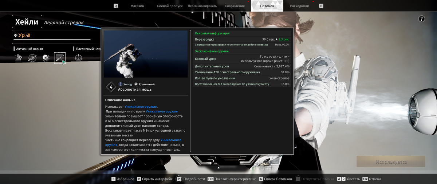Open the help question mark icon
This screenshot has height=184, width=437.
pos(421,19)
